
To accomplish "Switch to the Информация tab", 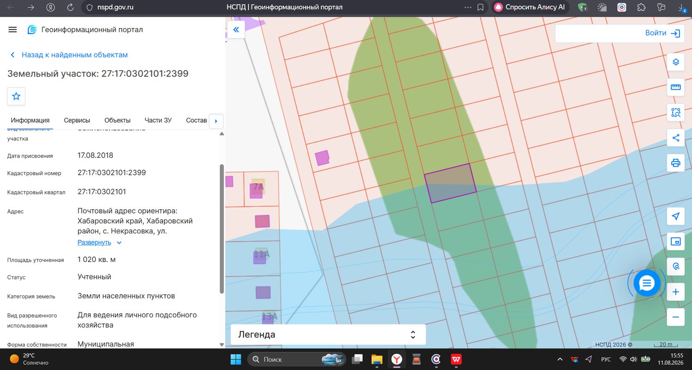I will (30, 120).
